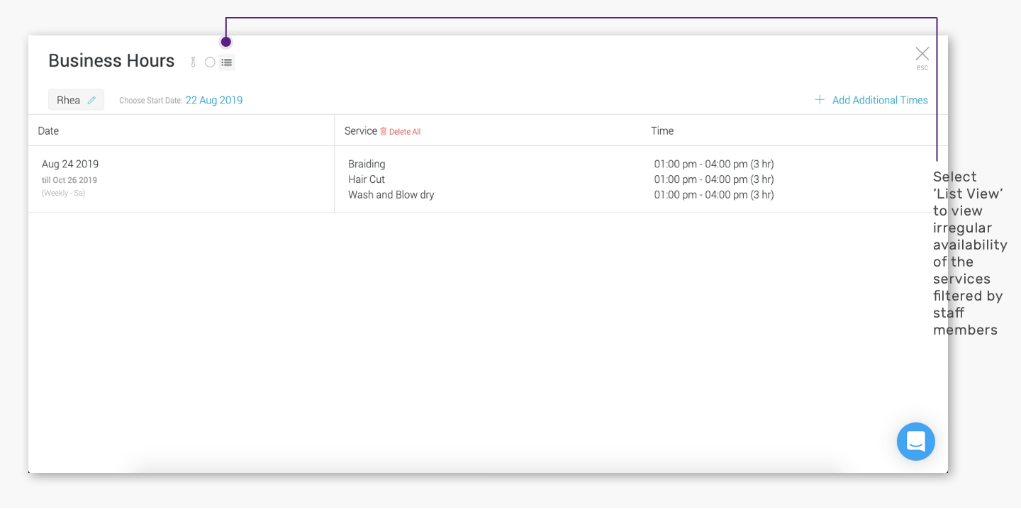This screenshot has height=509, width=1021.
Task: Select the Braiding service row
Action: click(367, 164)
